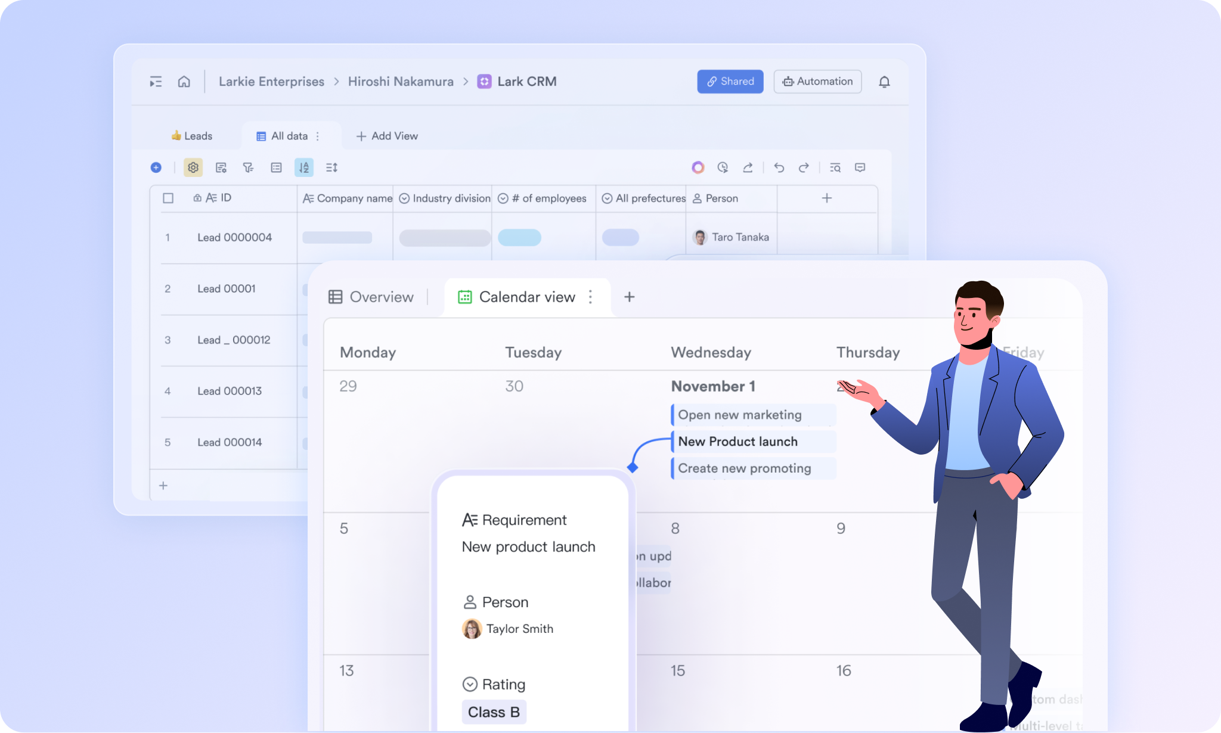Open the group records toolbar icon

pyautogui.click(x=276, y=167)
